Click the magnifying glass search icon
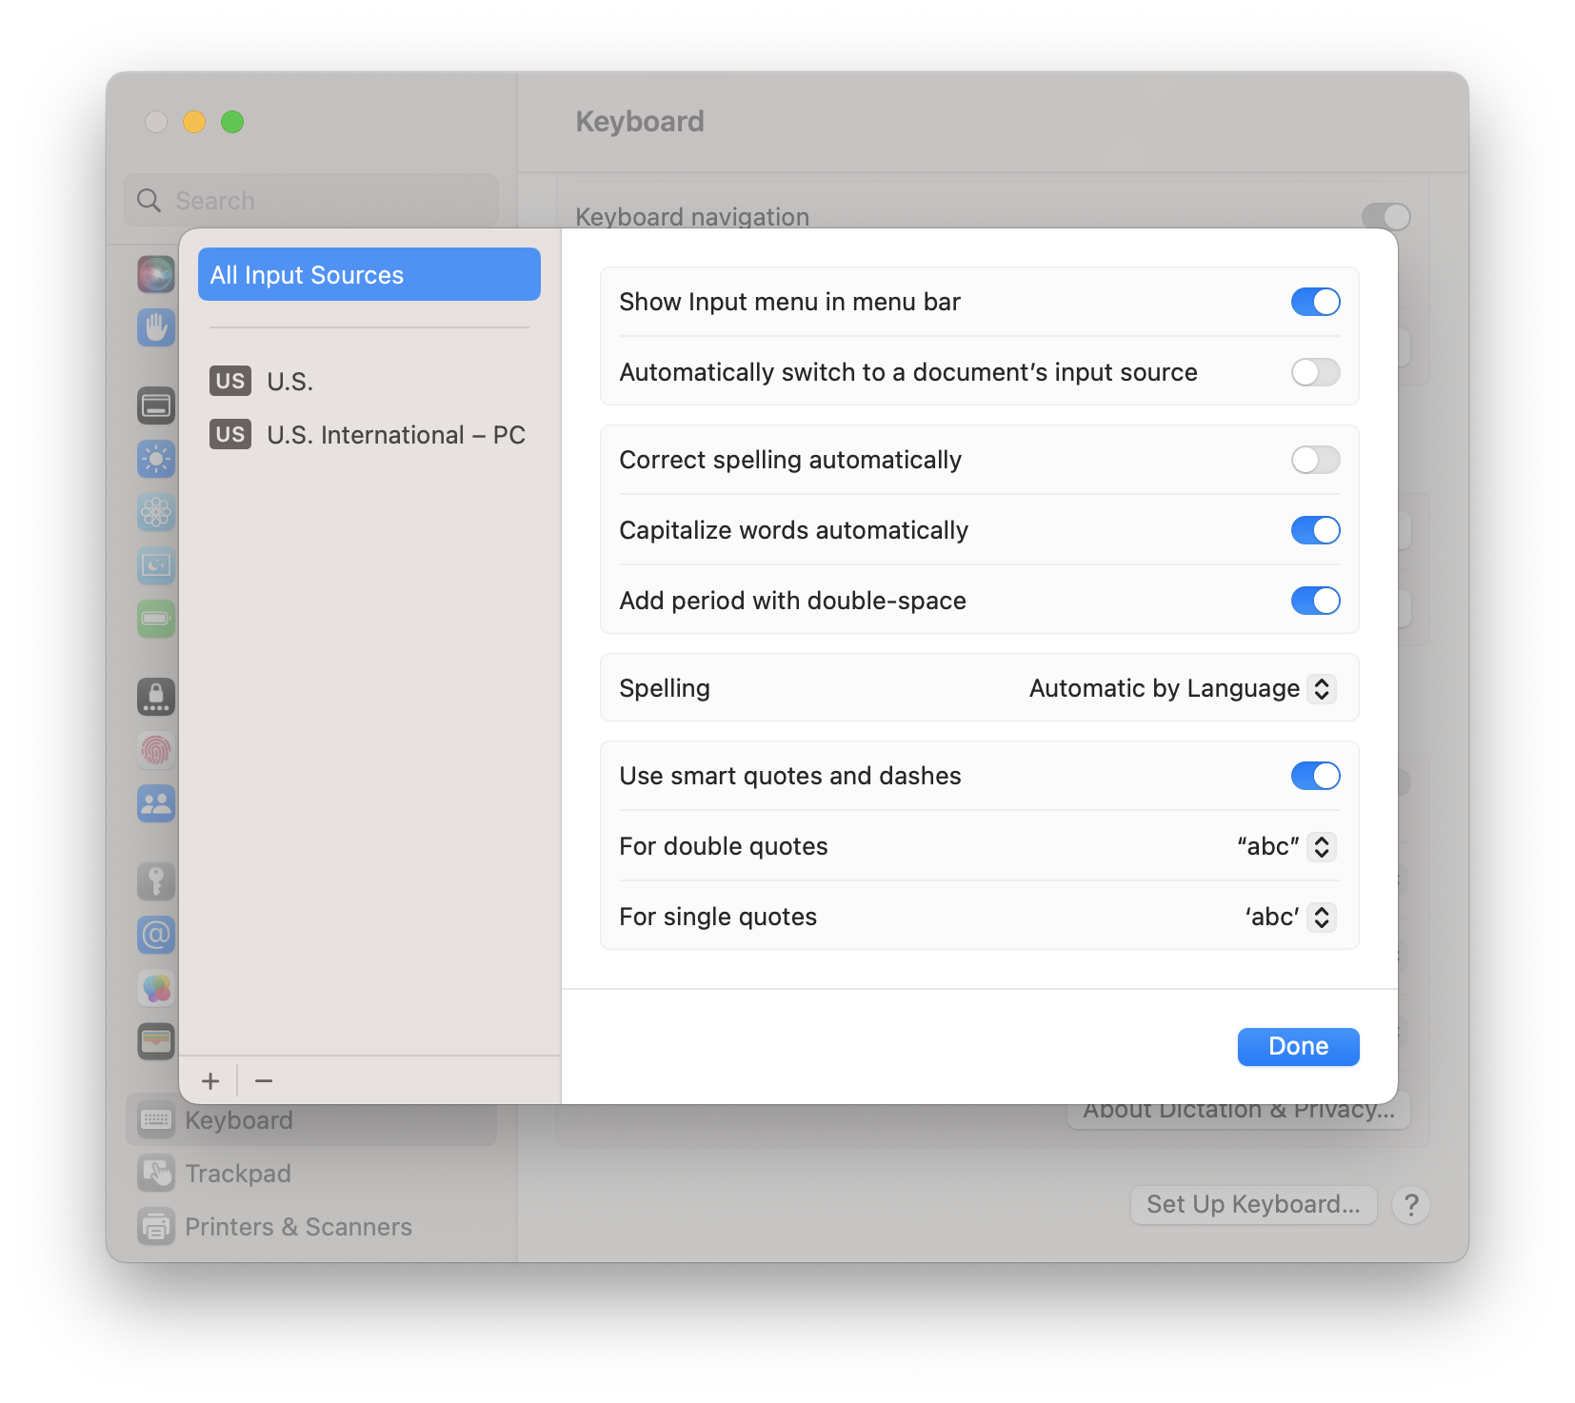This screenshot has width=1575, height=1403. point(150,201)
